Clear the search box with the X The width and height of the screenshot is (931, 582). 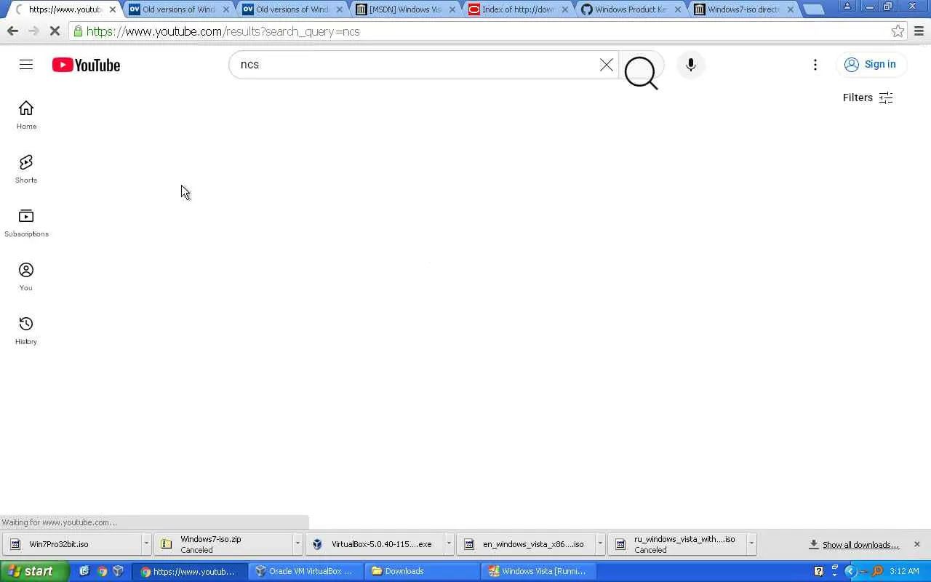(606, 65)
